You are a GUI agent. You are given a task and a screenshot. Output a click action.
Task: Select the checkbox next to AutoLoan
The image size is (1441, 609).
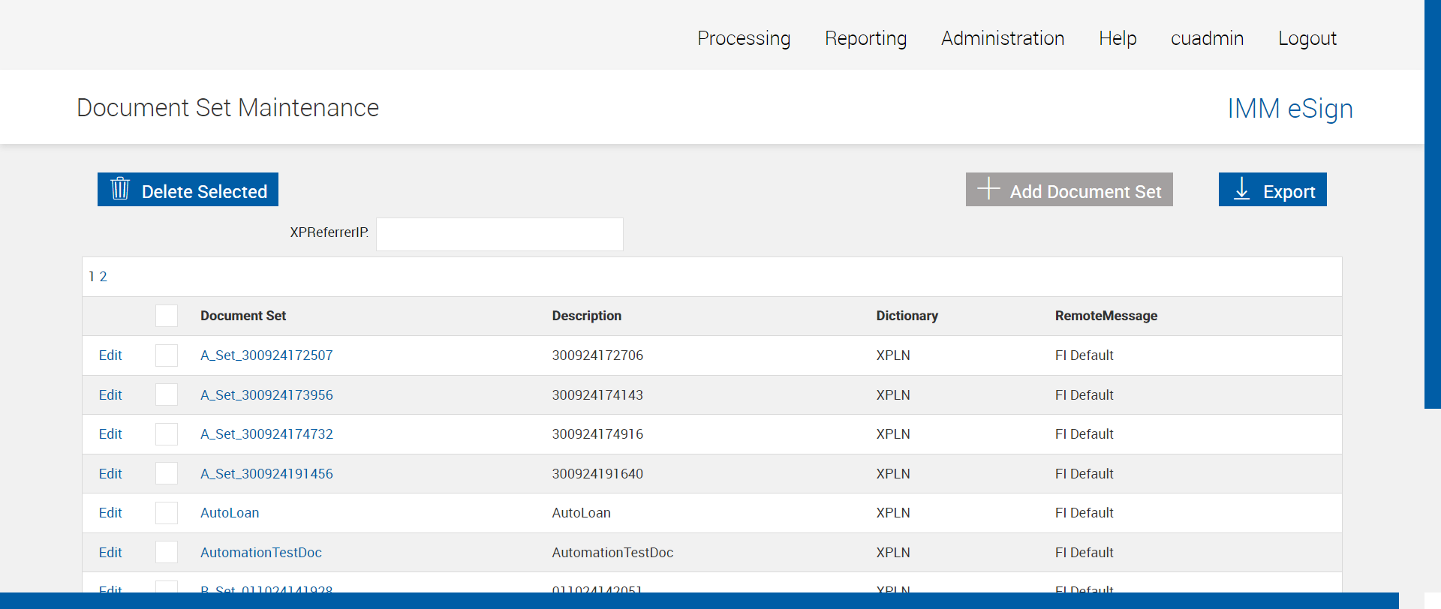[167, 513]
